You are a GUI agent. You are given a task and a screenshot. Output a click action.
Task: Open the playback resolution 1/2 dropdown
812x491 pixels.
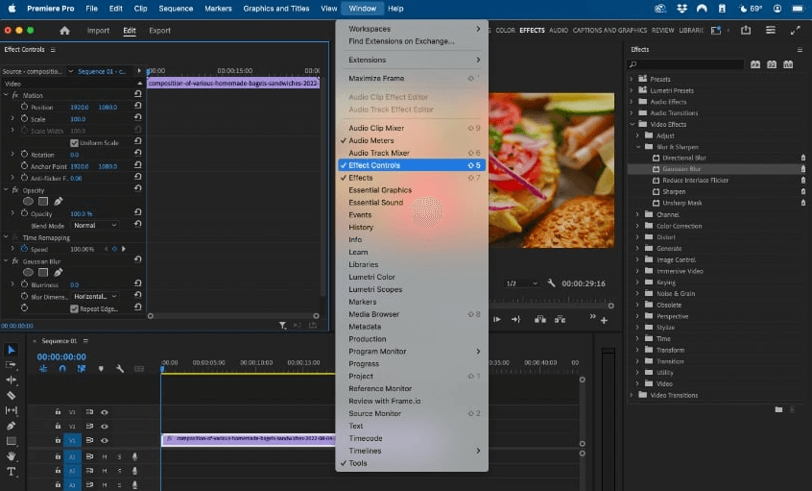(x=521, y=283)
